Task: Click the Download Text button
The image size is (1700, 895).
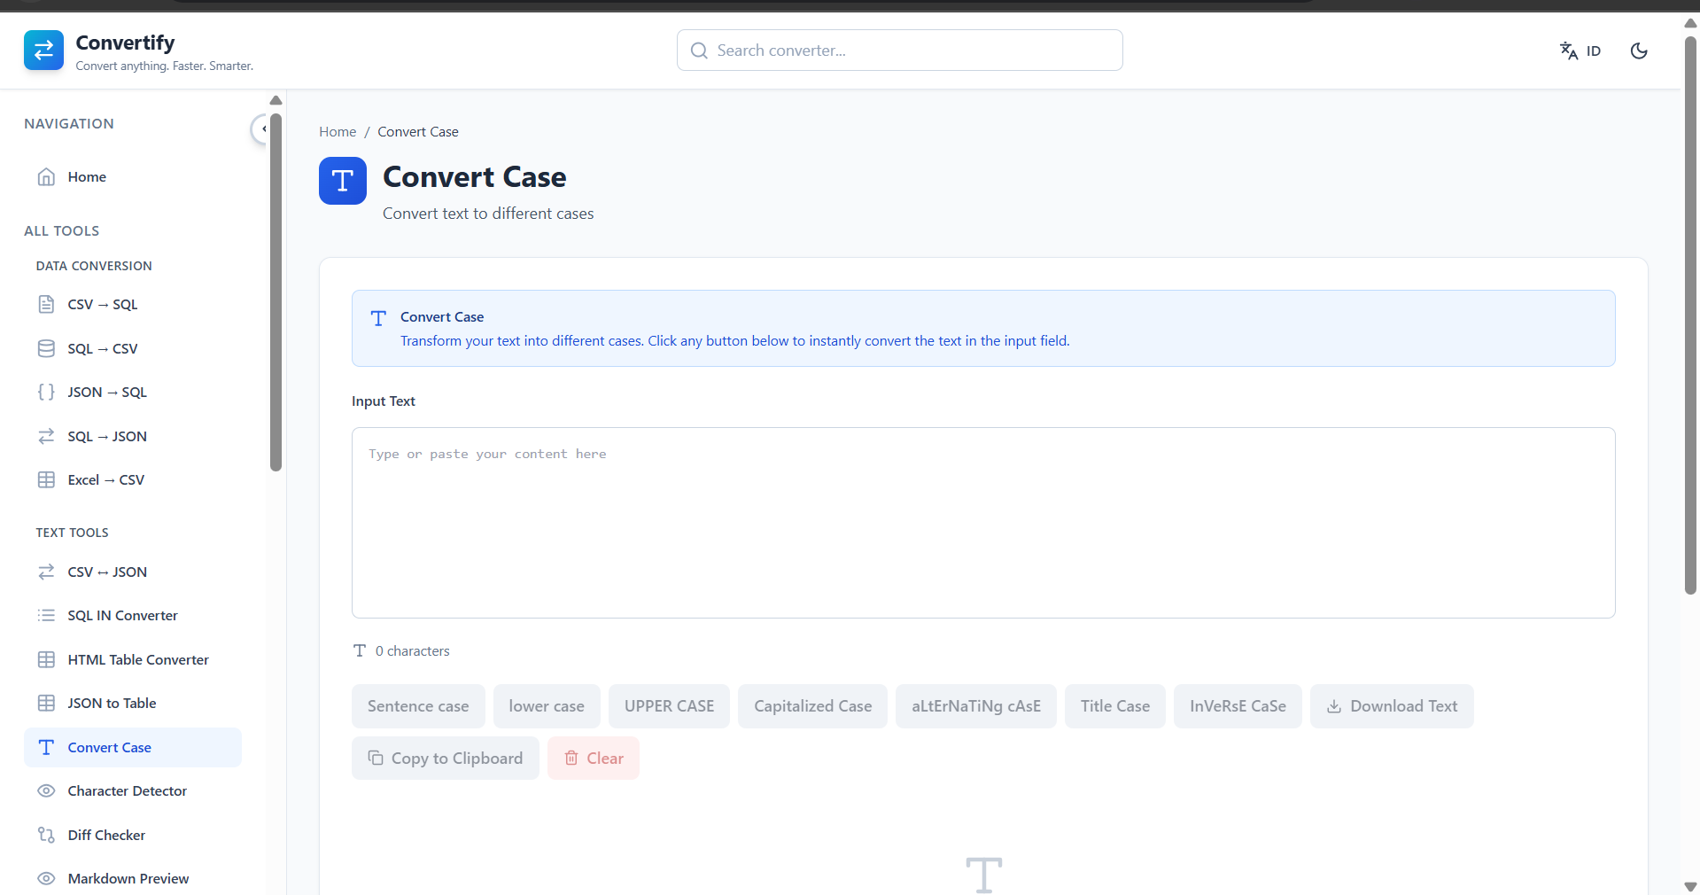Action: 1392,706
